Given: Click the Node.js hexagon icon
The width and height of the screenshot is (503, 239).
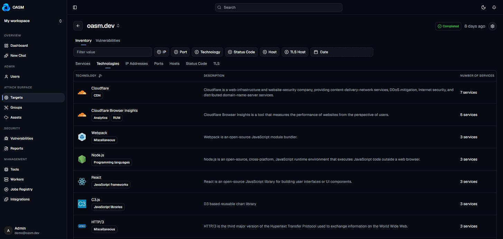Looking at the screenshot, I should (x=82, y=159).
